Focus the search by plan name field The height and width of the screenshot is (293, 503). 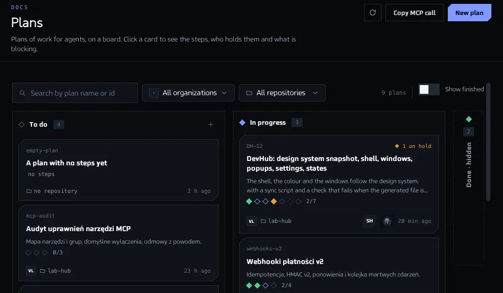click(x=75, y=93)
